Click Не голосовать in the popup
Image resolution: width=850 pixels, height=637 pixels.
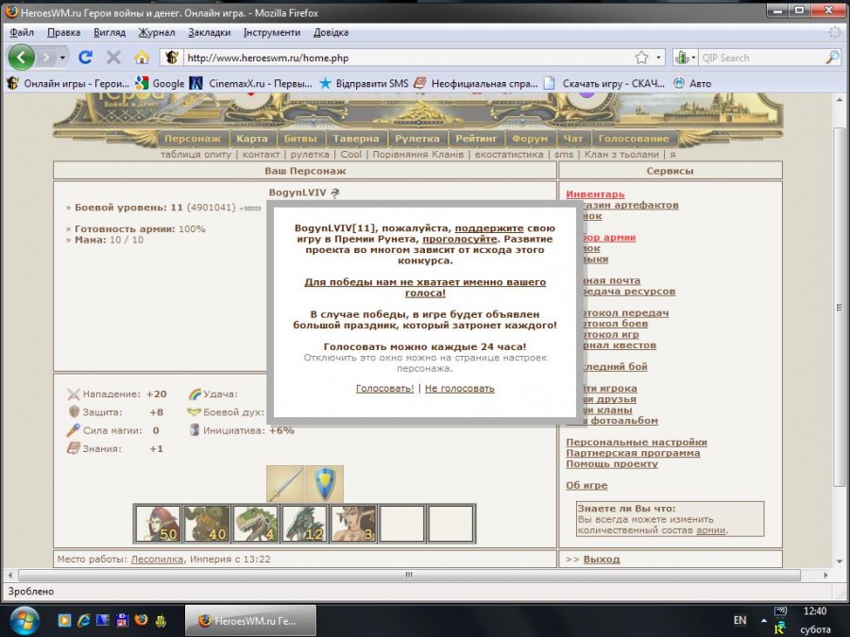pyautogui.click(x=460, y=389)
